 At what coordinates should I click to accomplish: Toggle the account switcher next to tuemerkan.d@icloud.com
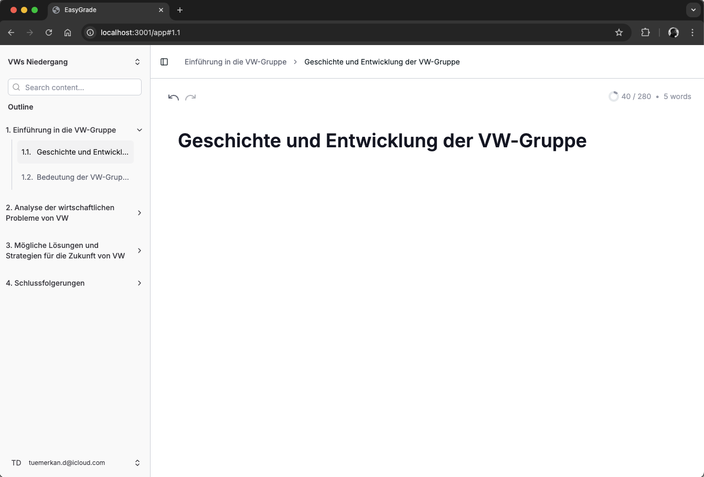click(x=137, y=462)
